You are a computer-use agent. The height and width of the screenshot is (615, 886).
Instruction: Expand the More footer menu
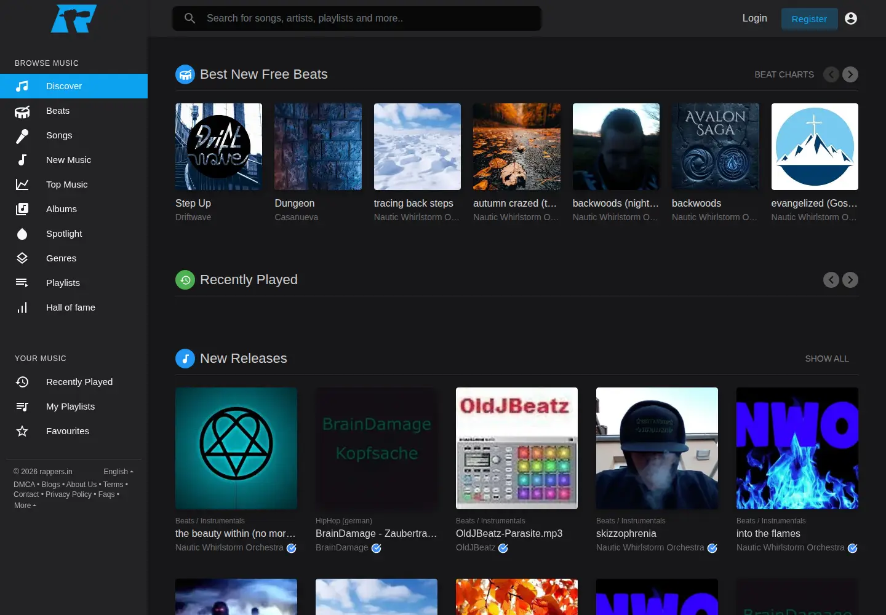coord(25,506)
